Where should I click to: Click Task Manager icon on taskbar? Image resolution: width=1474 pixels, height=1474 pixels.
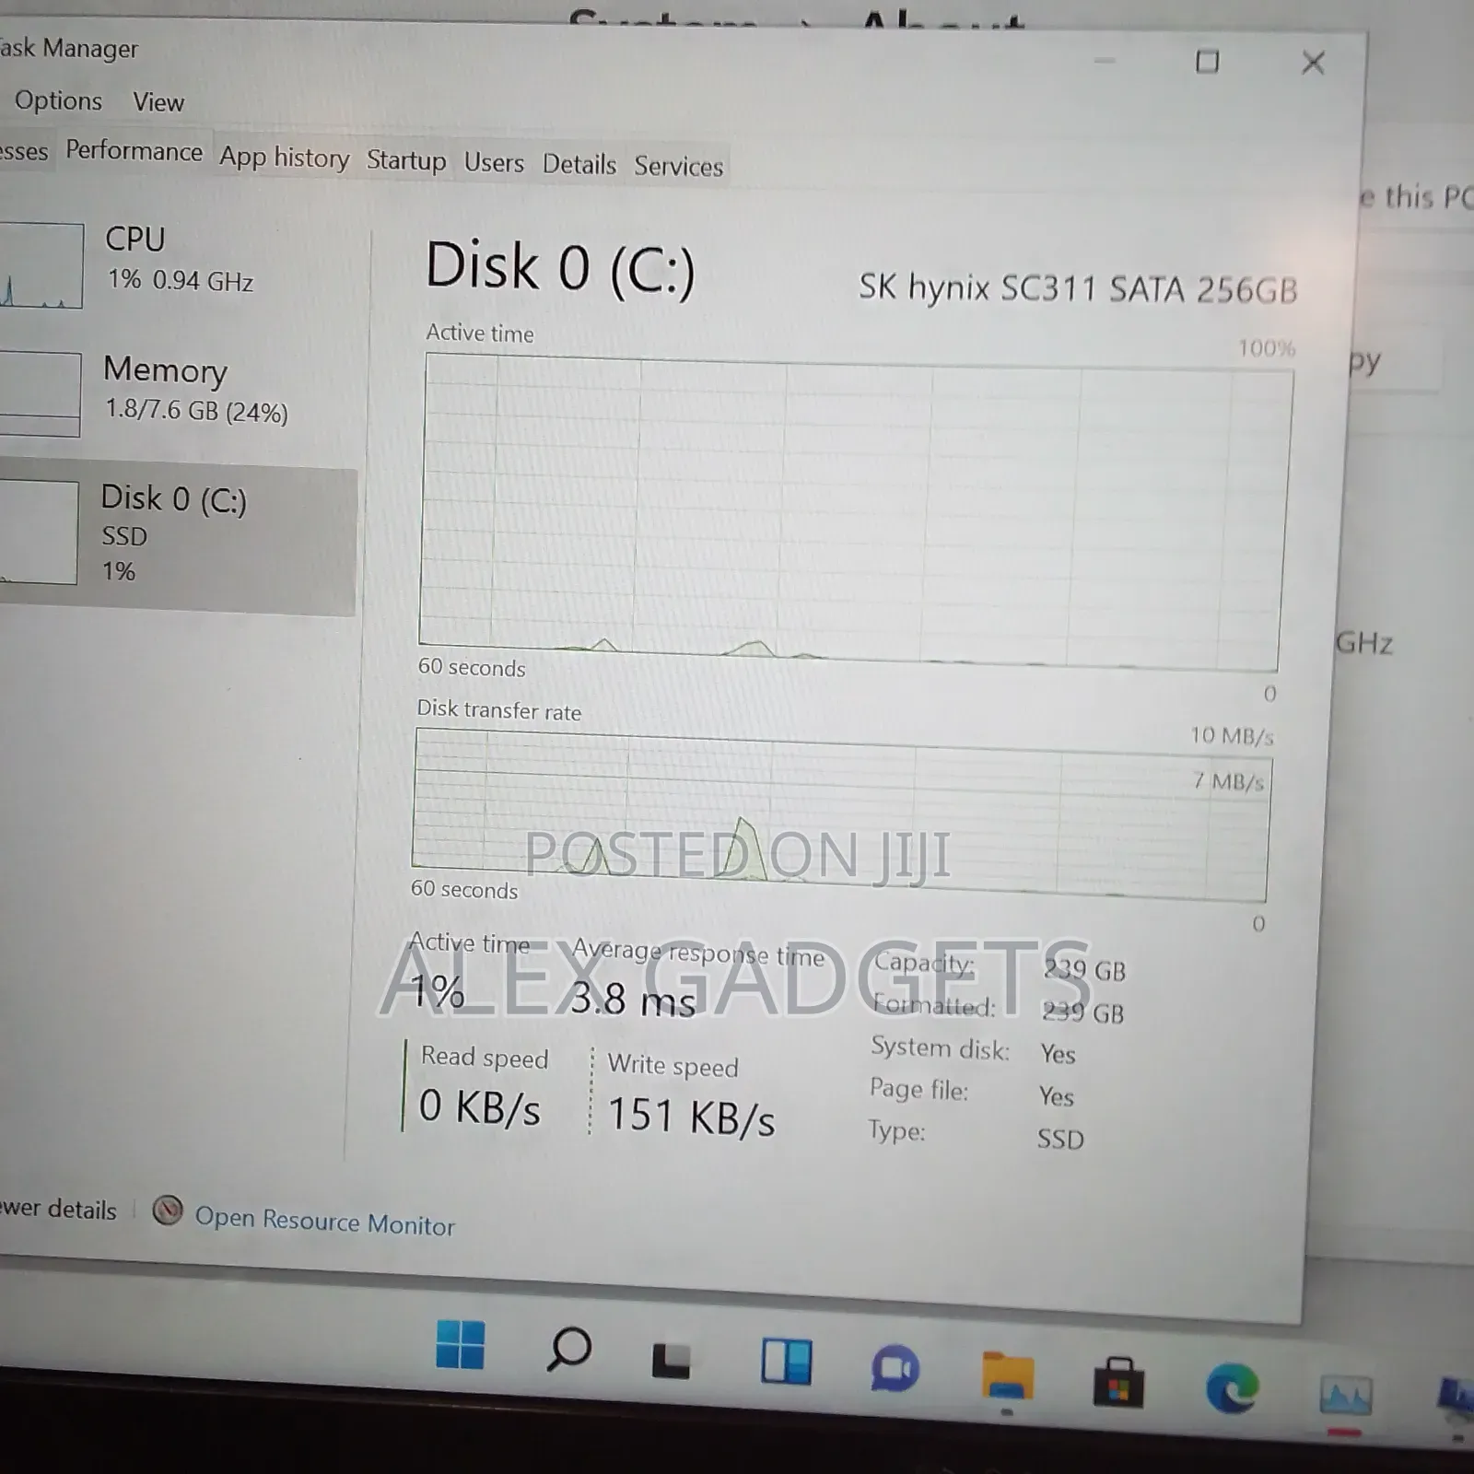click(1345, 1396)
